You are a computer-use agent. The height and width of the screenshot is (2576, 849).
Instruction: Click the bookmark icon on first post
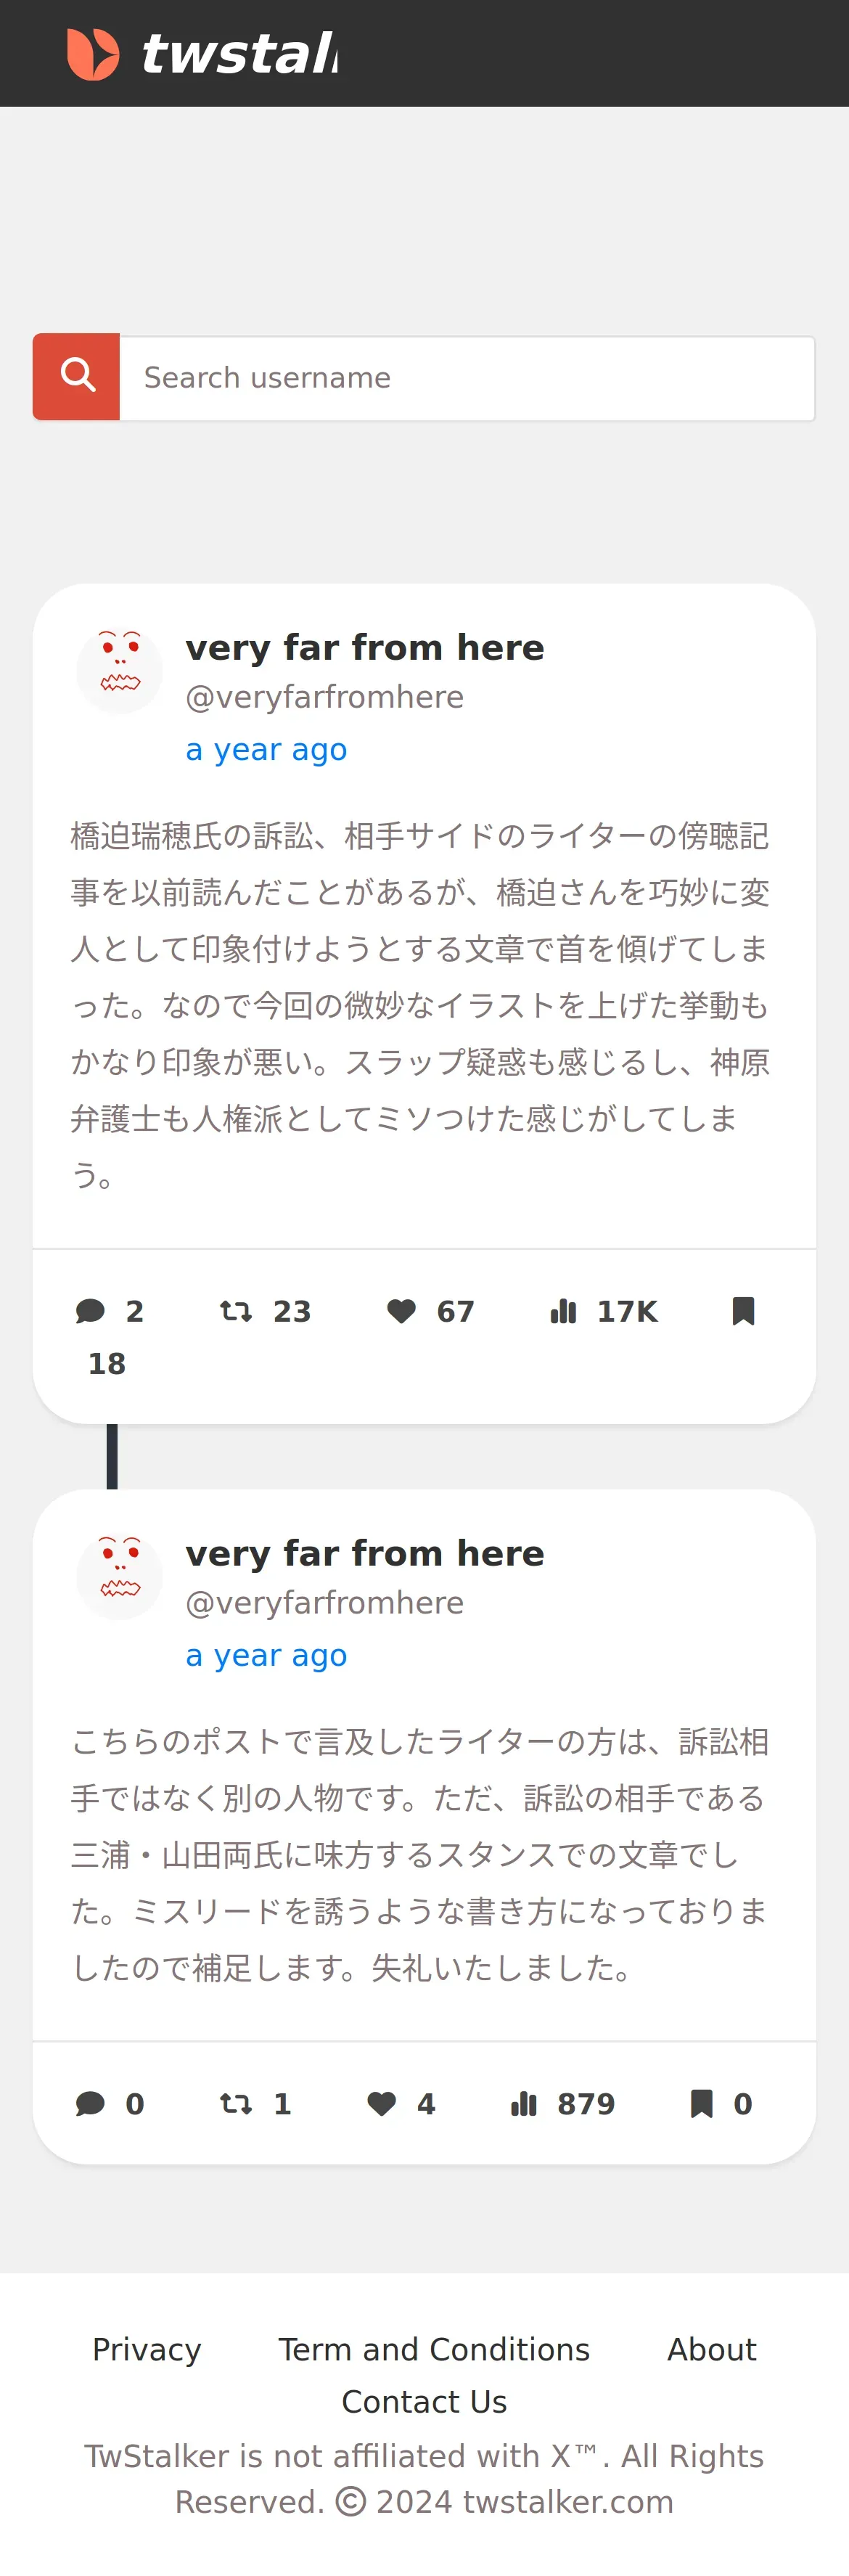tap(743, 1311)
